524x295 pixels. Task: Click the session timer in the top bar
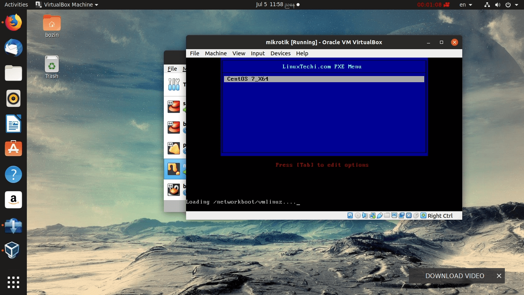tap(430, 5)
